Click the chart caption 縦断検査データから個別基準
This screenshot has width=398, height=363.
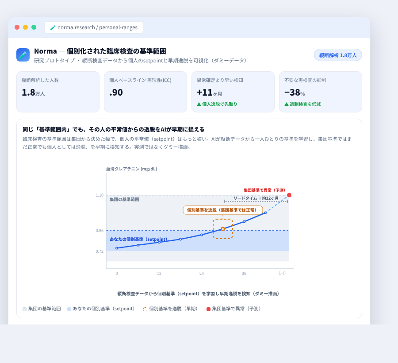[198, 293]
